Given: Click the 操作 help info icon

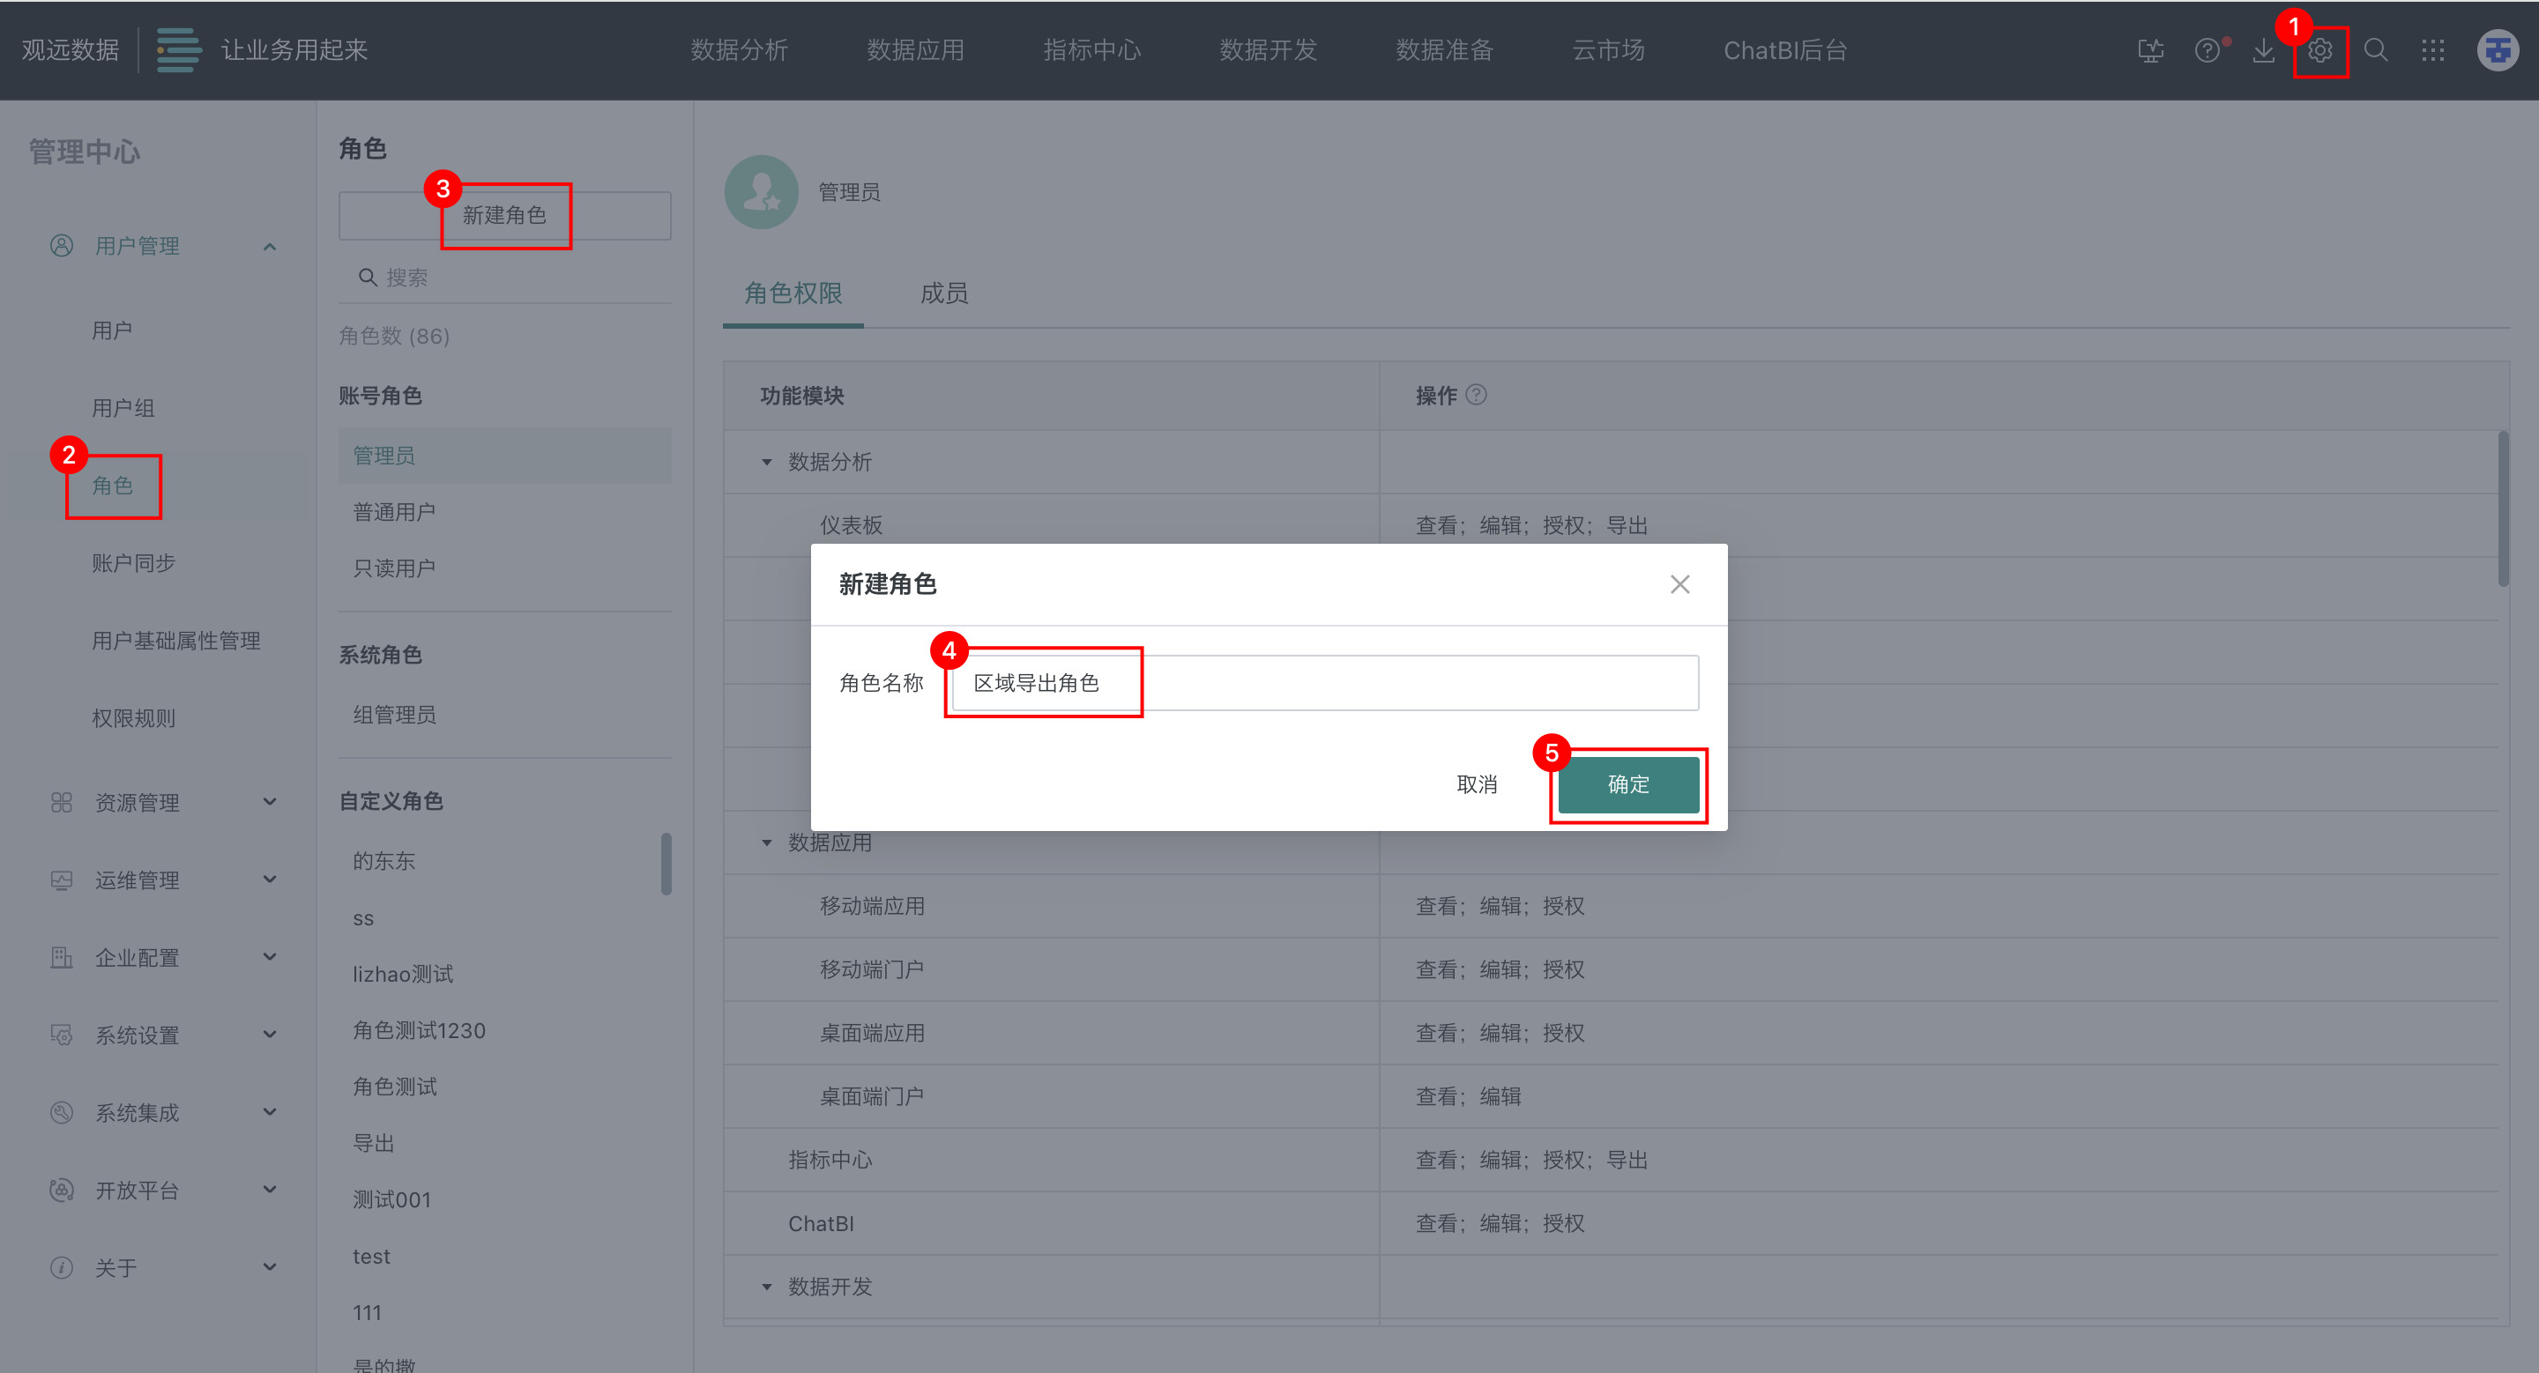Looking at the screenshot, I should click(1476, 395).
